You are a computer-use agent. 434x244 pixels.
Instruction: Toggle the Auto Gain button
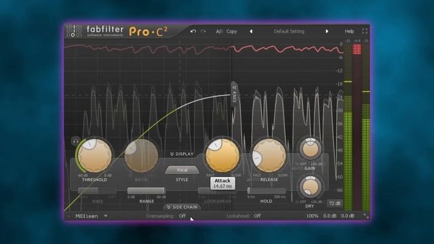(x=297, y=169)
